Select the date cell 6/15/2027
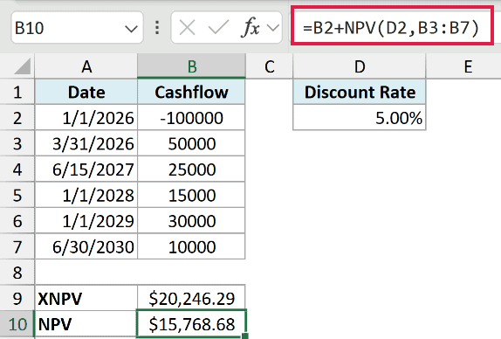This screenshot has width=501, height=339. coord(86,169)
